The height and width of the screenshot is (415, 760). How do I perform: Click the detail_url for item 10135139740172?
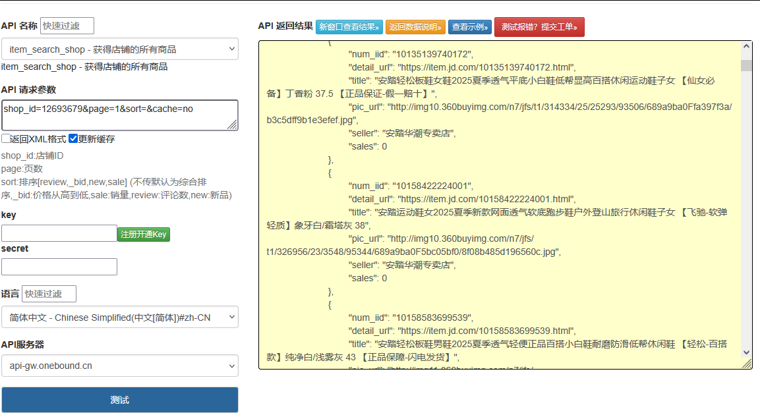(486, 67)
